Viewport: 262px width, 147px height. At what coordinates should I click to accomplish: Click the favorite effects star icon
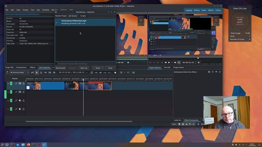click(115, 73)
